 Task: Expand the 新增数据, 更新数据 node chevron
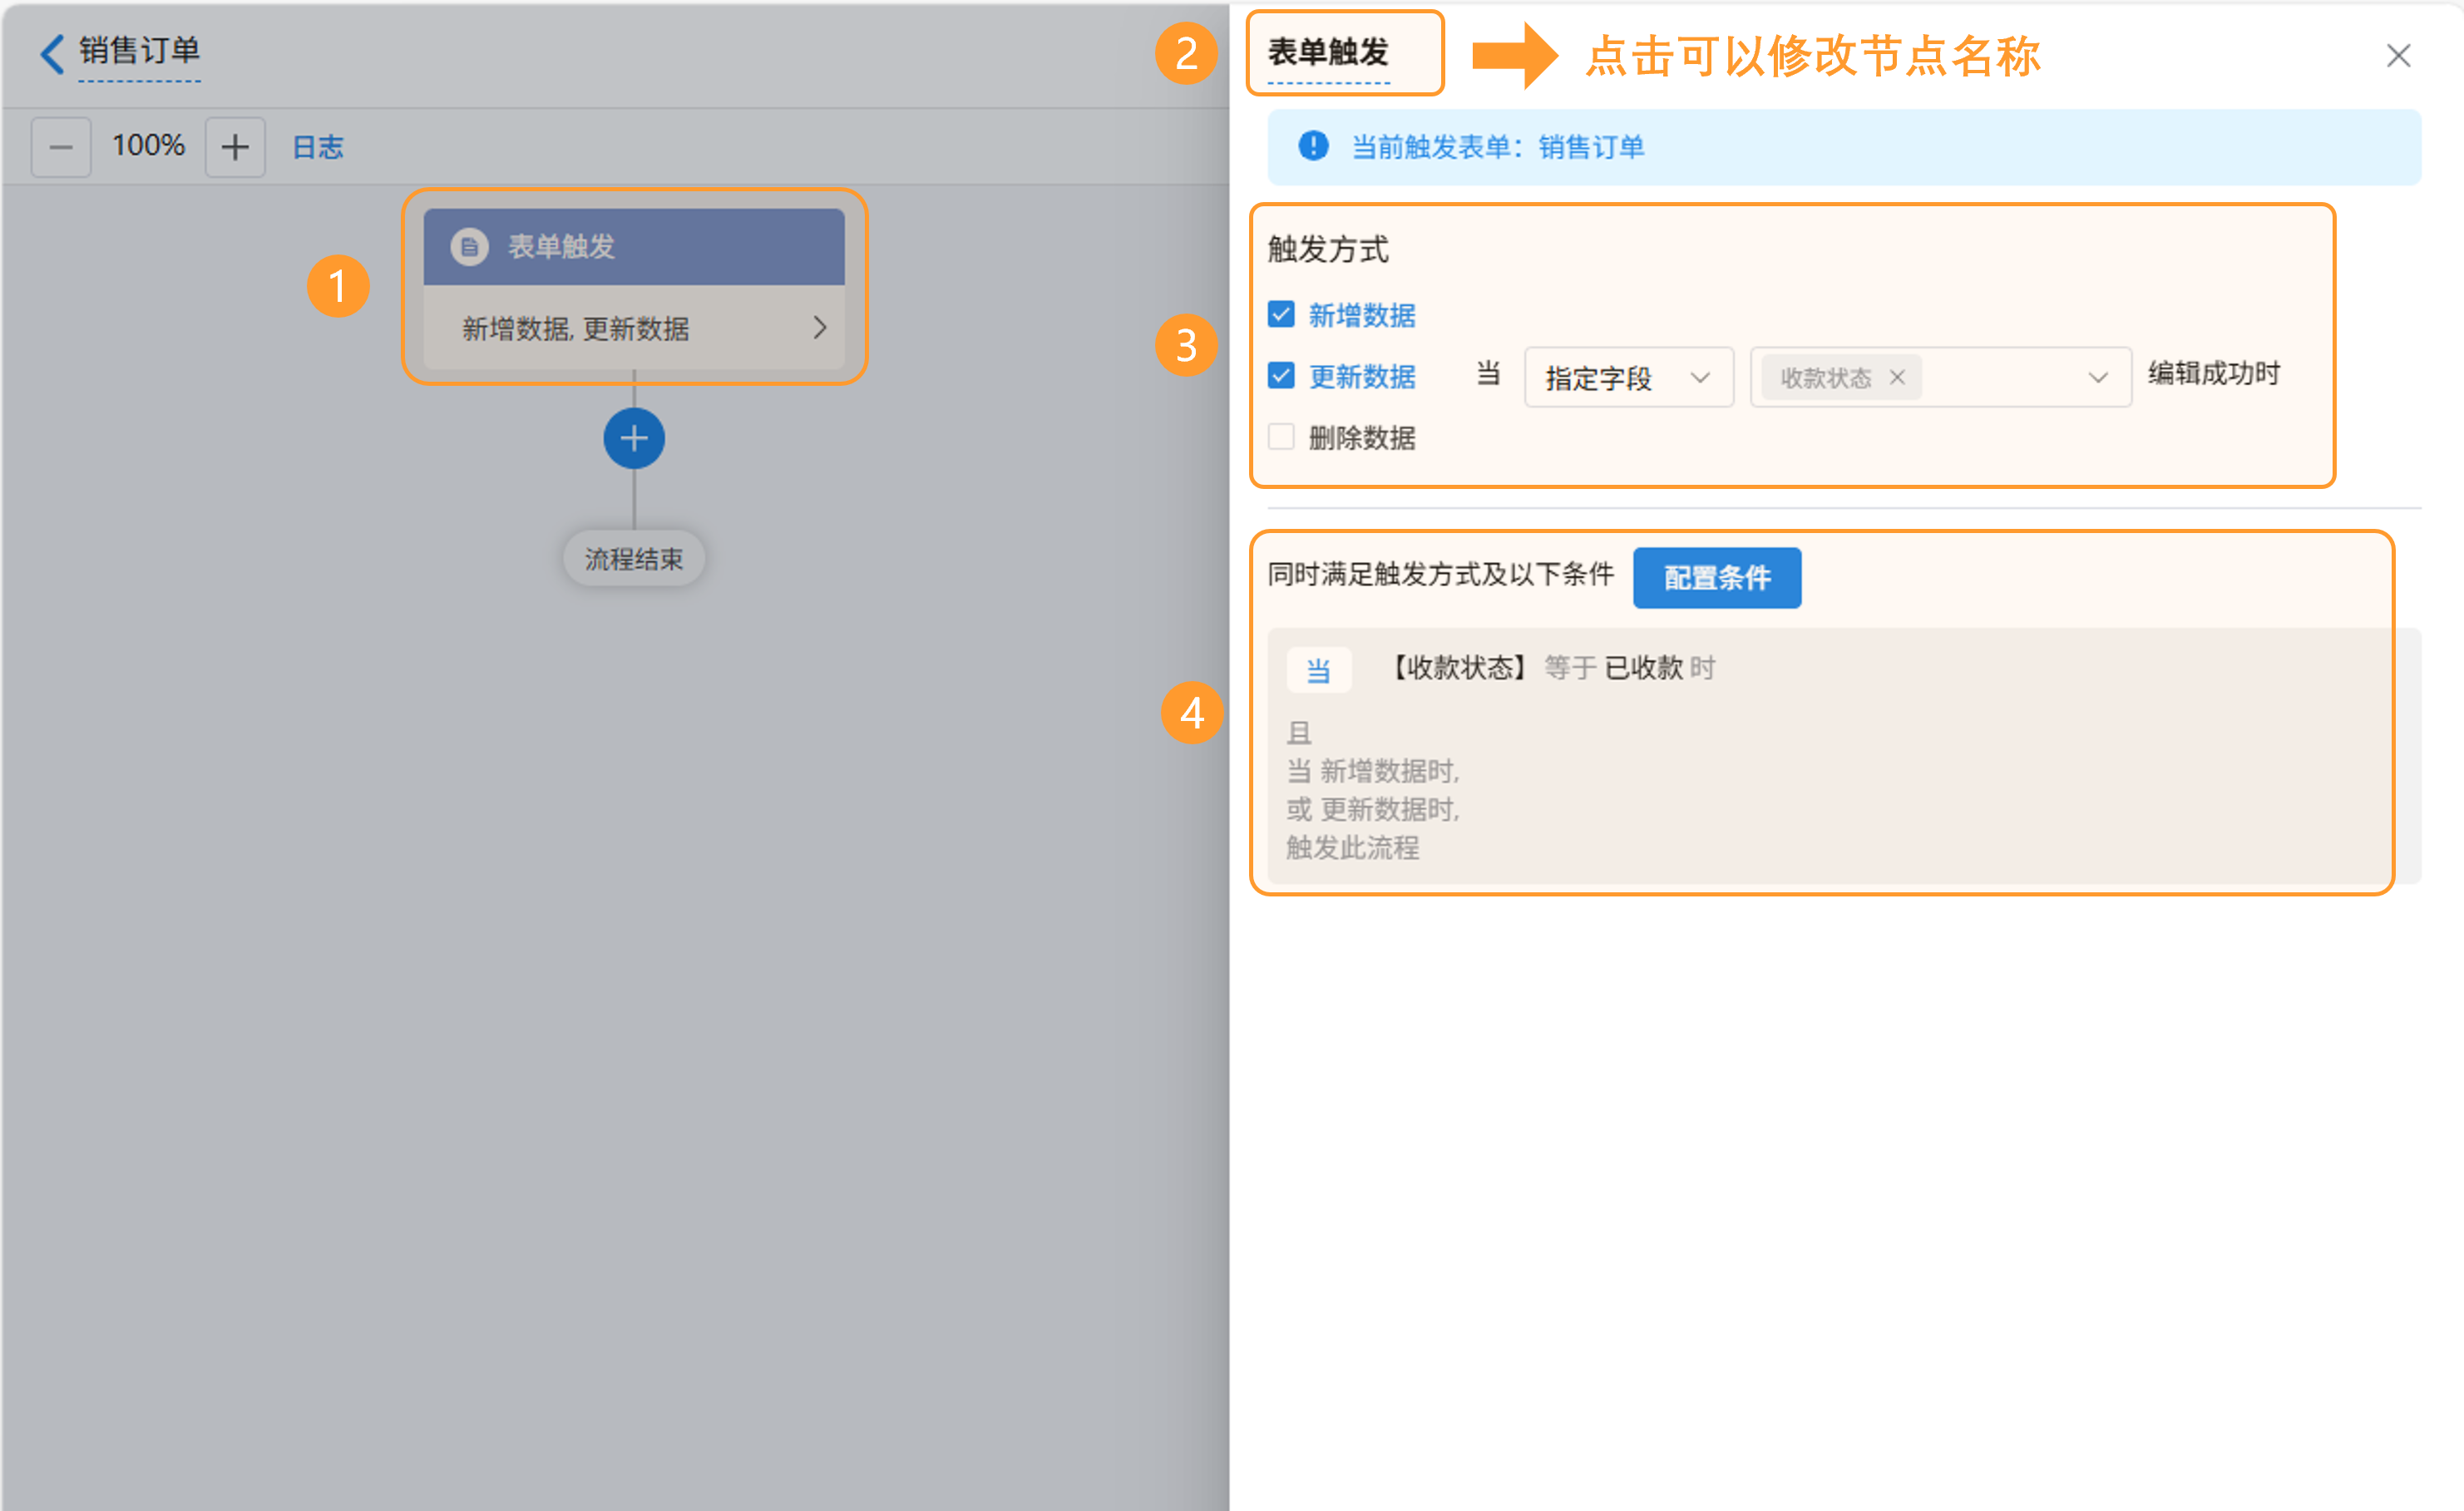[819, 328]
